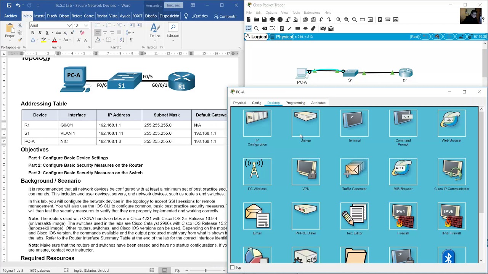This screenshot has height=274, width=488.
Task: Click the R1 router in Packet Tracer workspace
Action: (406, 72)
